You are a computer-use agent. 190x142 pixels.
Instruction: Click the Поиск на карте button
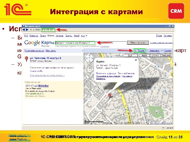138,43
